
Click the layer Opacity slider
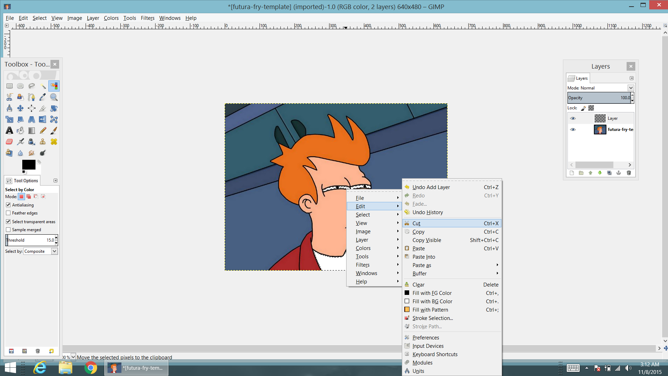[599, 98]
